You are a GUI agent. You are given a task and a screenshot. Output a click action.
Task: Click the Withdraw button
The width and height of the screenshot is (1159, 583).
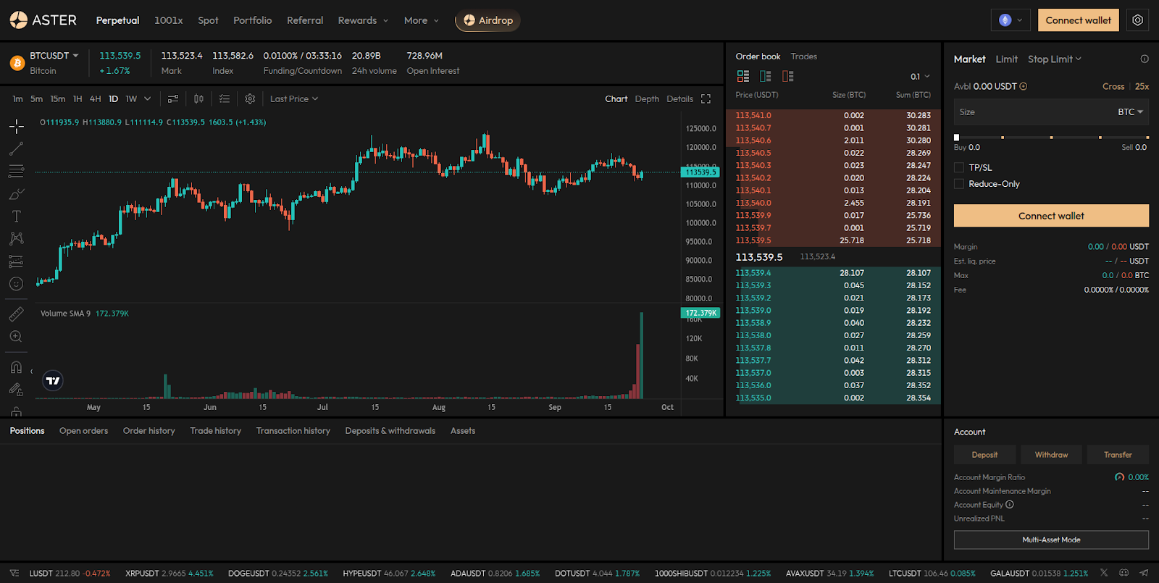tap(1051, 455)
